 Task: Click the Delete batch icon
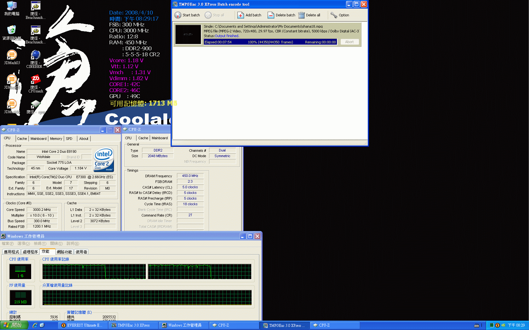pos(271,15)
